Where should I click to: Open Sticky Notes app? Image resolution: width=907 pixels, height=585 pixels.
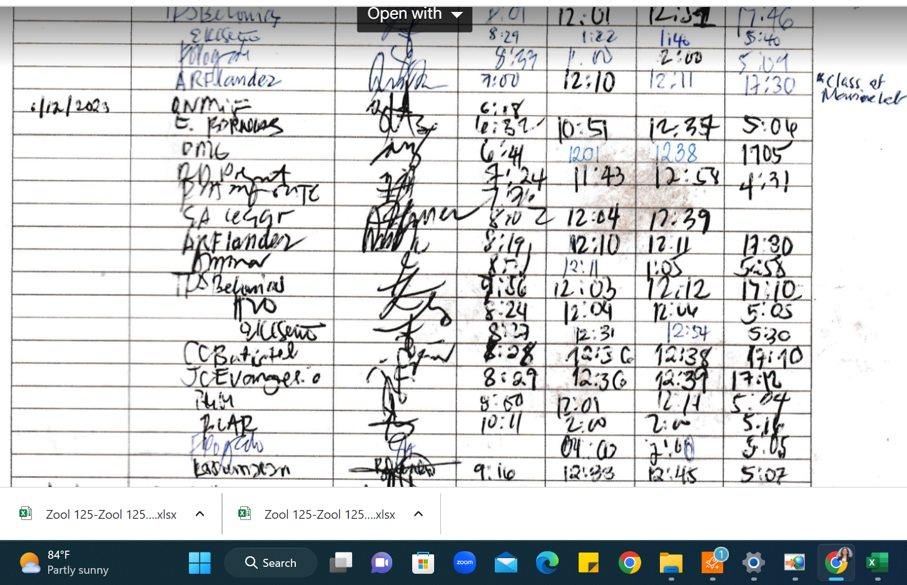point(588,563)
